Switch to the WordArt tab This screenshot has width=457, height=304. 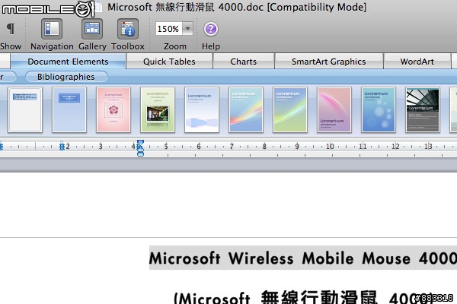(x=417, y=62)
